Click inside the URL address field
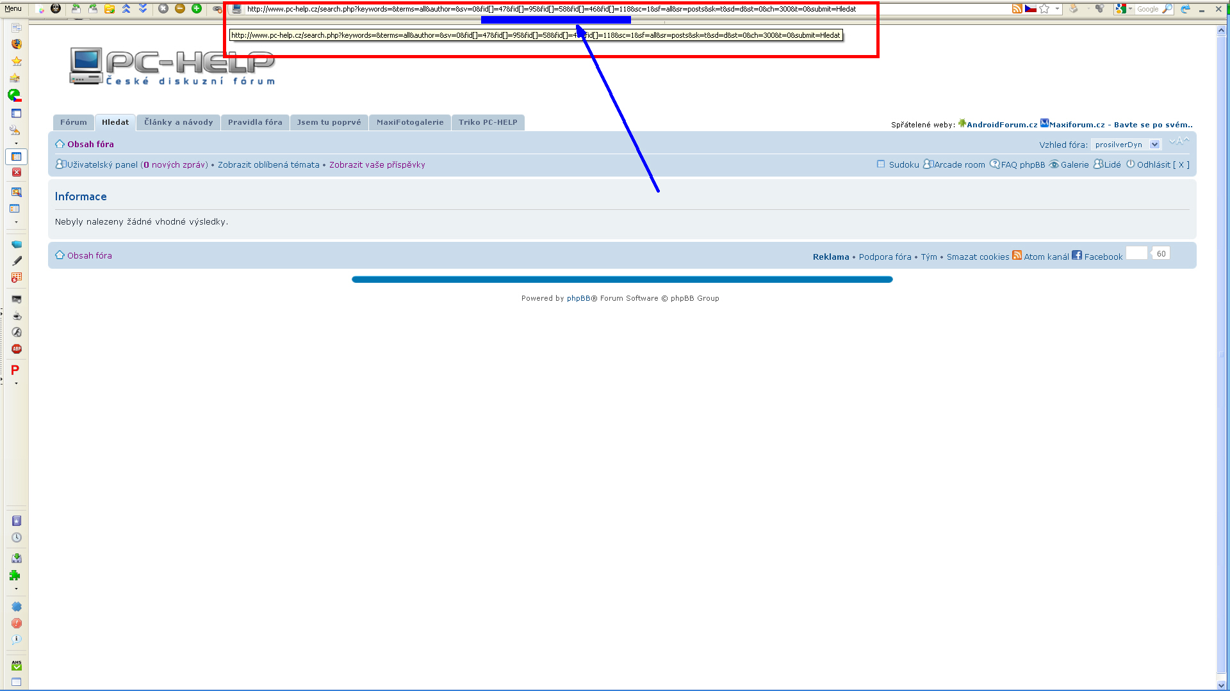 click(551, 9)
